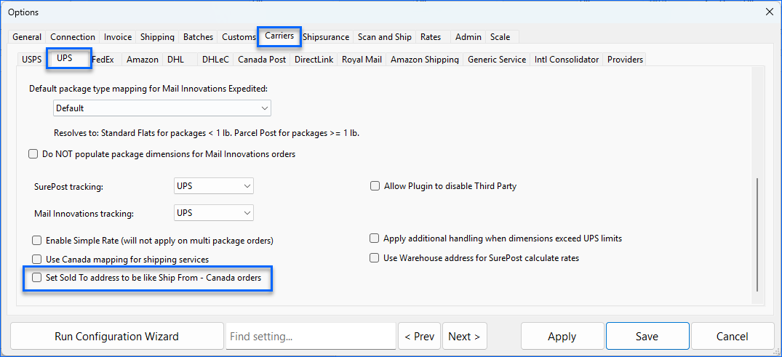The width and height of the screenshot is (782, 357).
Task: Enable Allow Plugin to disable Third Party
Action: point(375,186)
